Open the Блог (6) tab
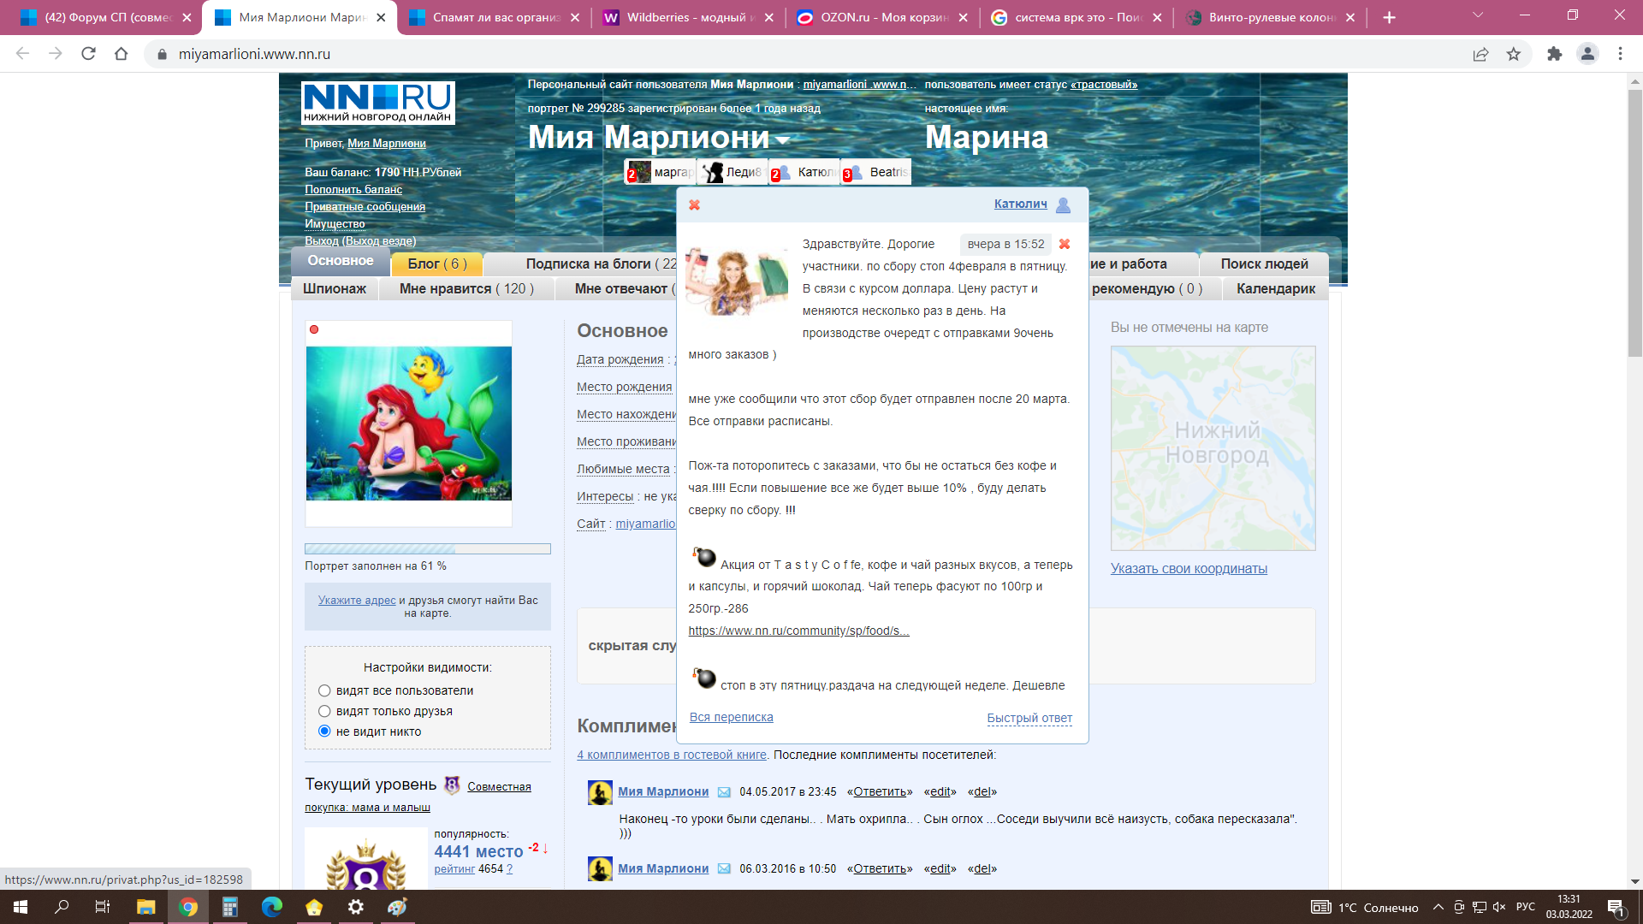 coord(436,264)
